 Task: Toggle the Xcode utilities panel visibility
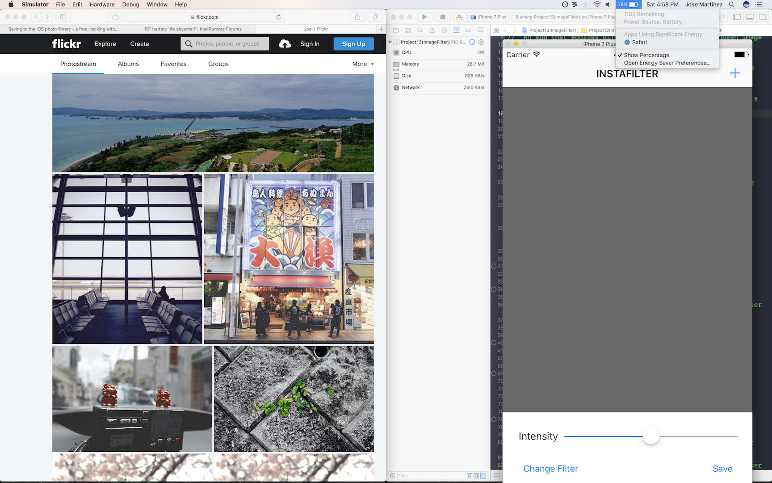point(763,17)
